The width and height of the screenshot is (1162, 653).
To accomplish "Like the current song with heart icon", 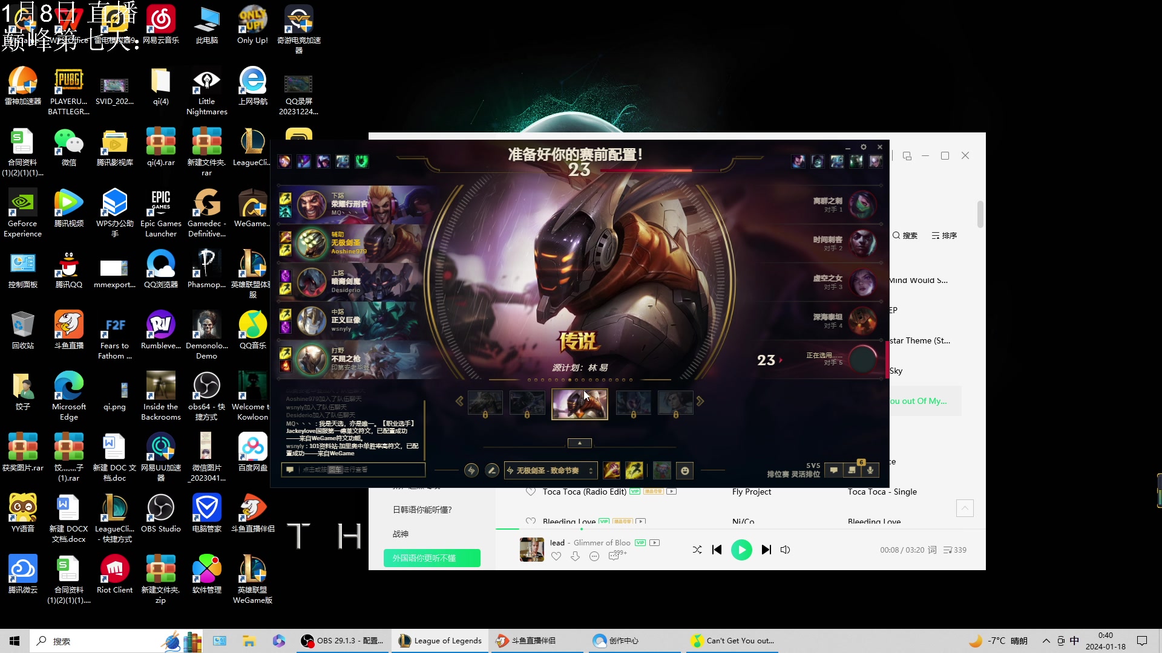I will click(x=556, y=556).
